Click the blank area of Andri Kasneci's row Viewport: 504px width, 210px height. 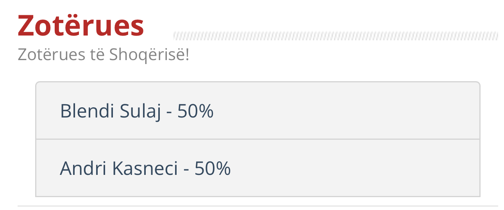coord(356,168)
